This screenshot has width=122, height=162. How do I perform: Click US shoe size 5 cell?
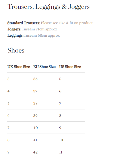pos(60,79)
